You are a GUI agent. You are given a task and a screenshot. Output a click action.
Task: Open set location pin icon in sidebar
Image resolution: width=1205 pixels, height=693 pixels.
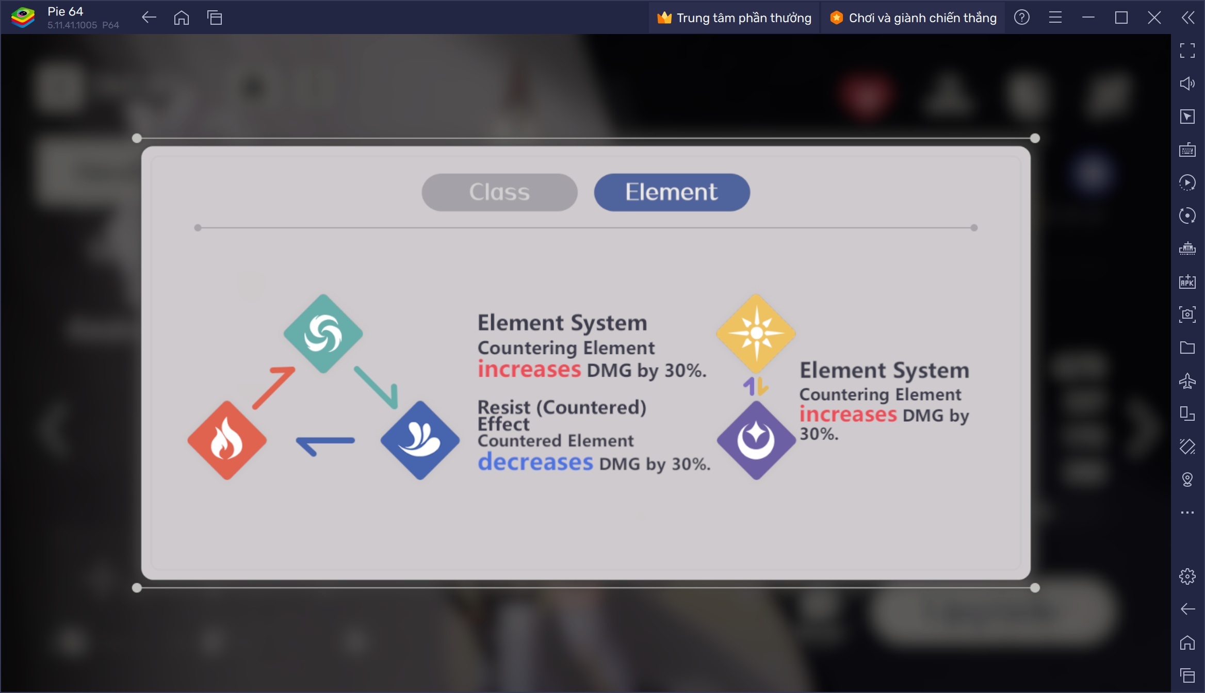click(1187, 480)
